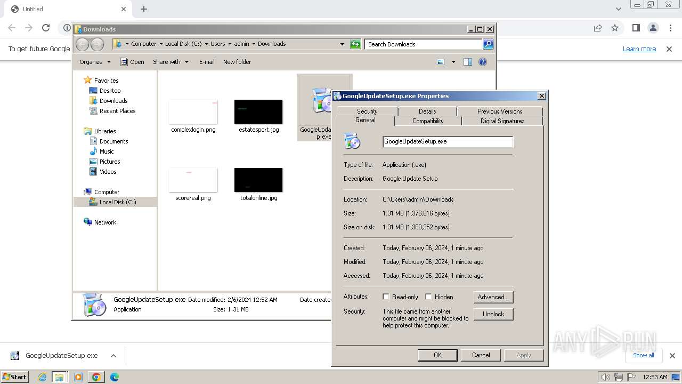Click admin in the address breadcrumb
This screenshot has width=682, height=384.
(241, 44)
